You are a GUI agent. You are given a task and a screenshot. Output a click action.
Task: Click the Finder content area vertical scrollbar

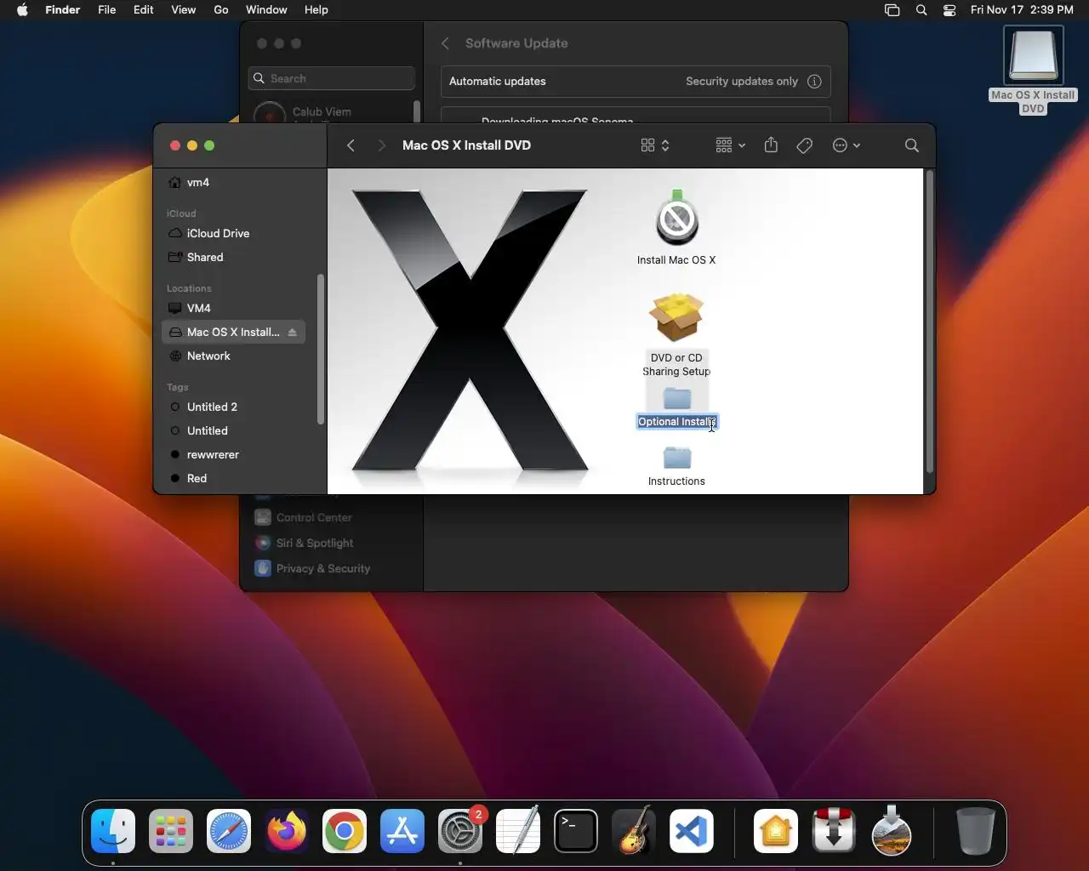(929, 322)
